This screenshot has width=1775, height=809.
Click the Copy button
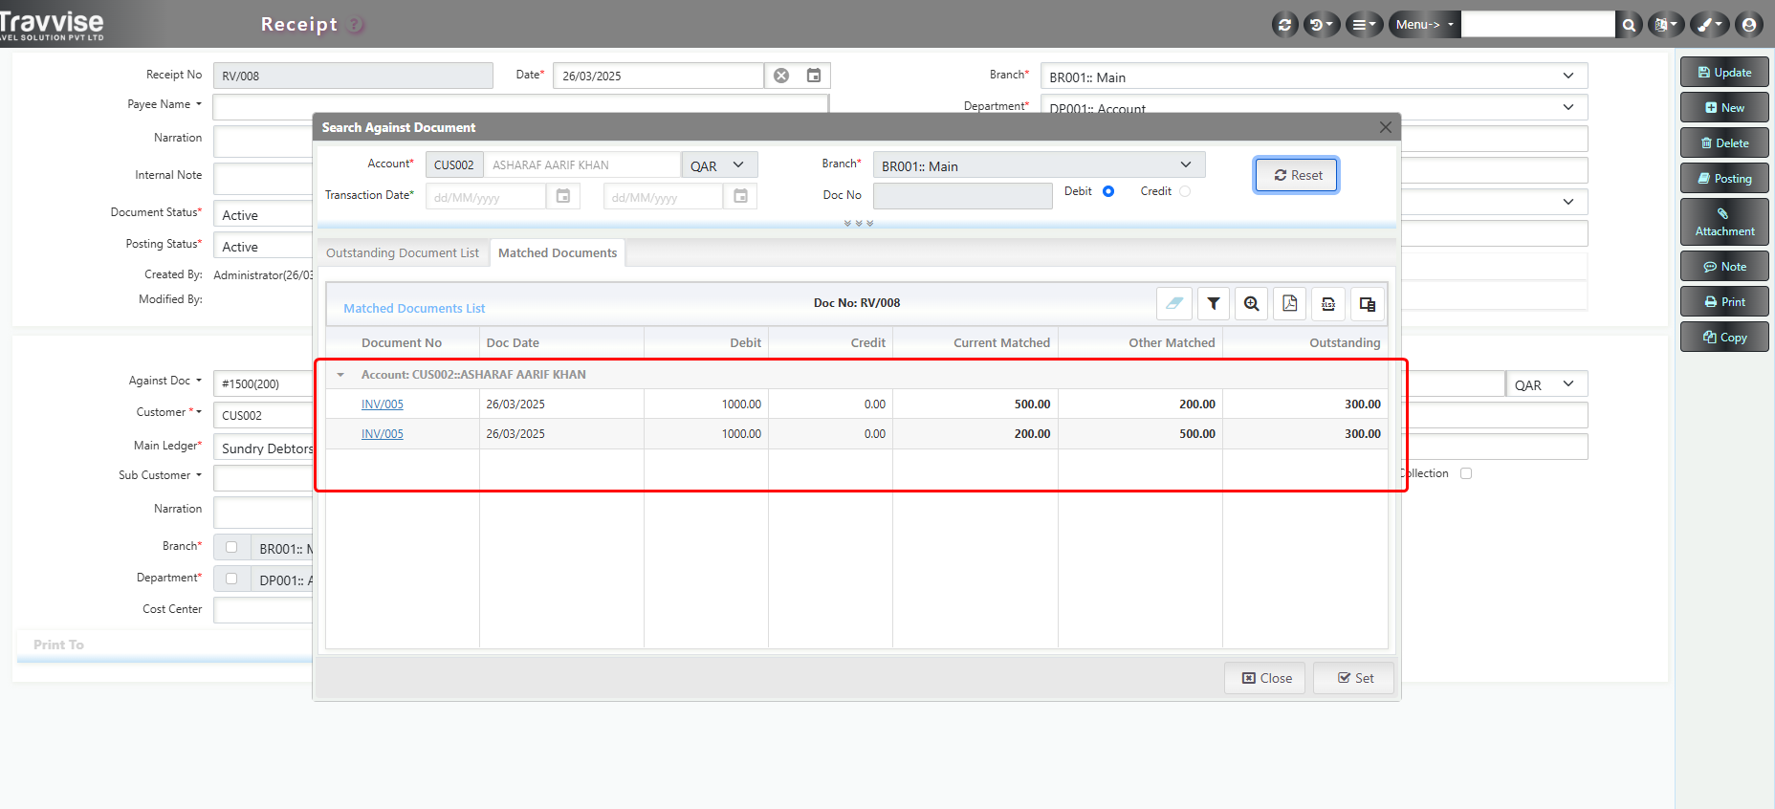coord(1724,337)
